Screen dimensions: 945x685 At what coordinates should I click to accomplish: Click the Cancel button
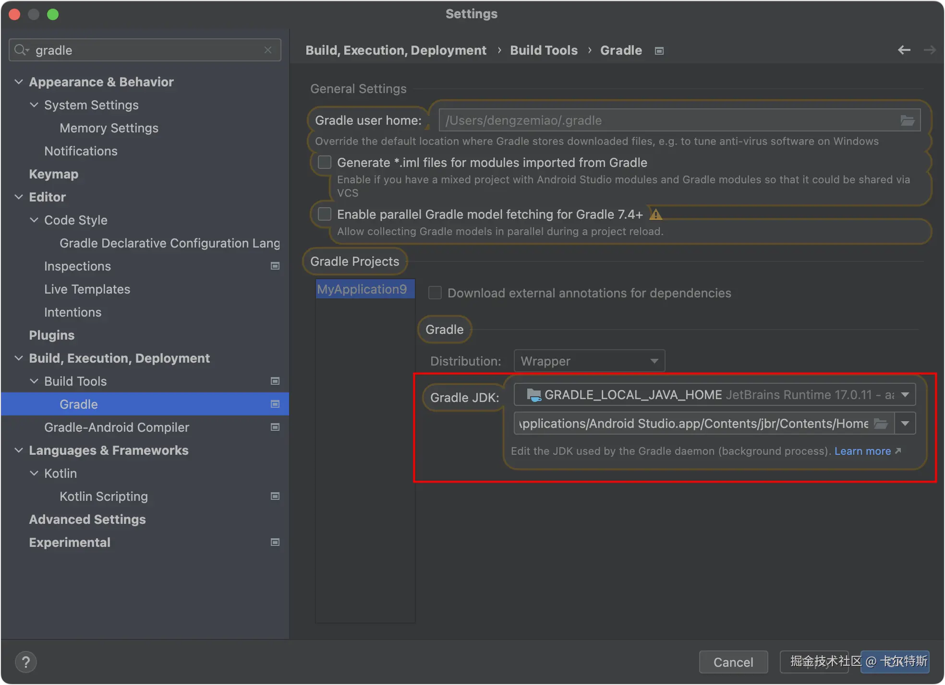coord(733,662)
